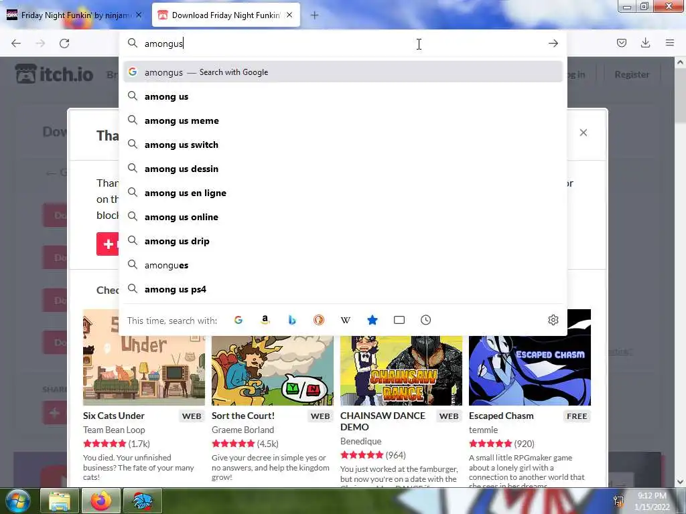
Task: Open the Chainsaw Dance Demo thumbnail
Action: click(401, 371)
